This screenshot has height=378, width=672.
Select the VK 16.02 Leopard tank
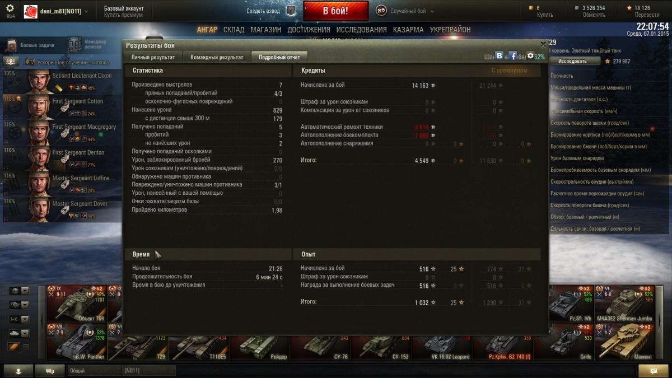pyautogui.click(x=442, y=347)
